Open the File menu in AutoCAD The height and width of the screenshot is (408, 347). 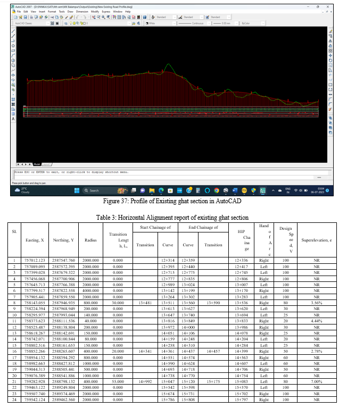coord(19,12)
